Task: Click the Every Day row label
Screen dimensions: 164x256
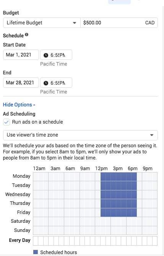Action: click(x=19, y=240)
